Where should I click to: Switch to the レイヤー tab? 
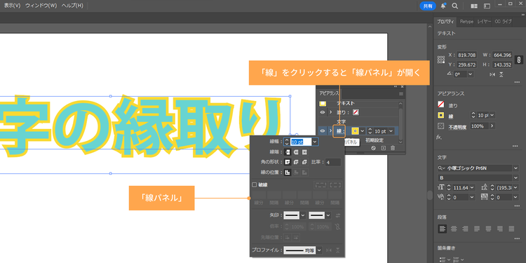pos(484,22)
